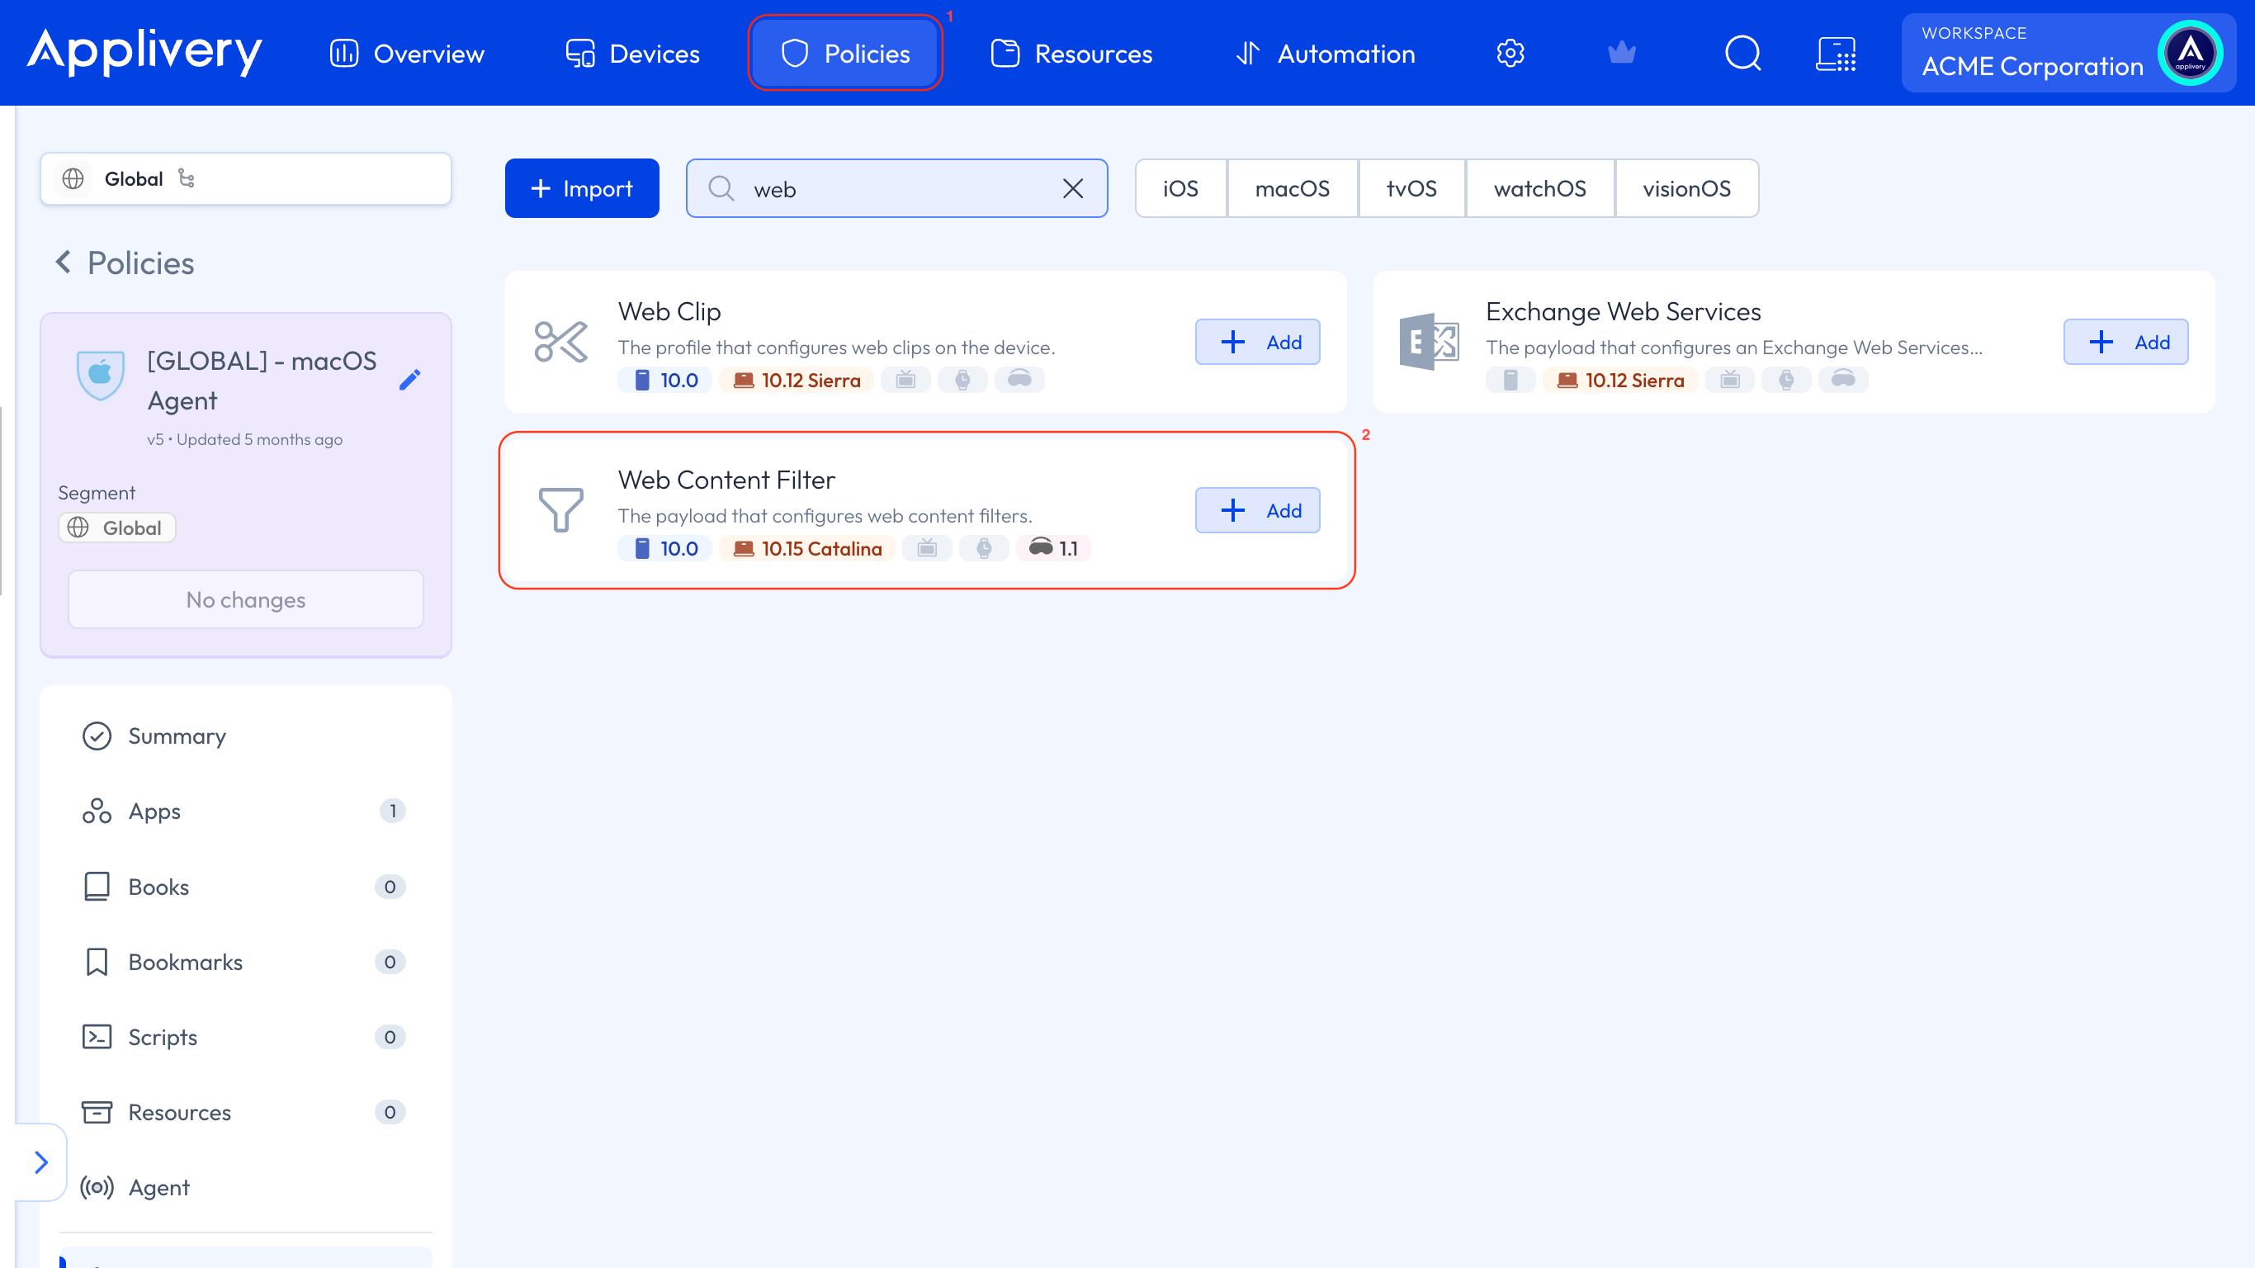Click the Exchange Web Services title
The image size is (2255, 1268).
pos(1623,312)
